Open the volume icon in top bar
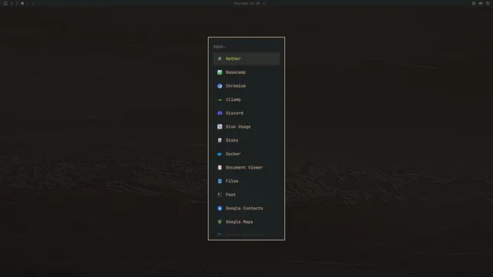The height and width of the screenshot is (277, 493). [x=481, y=3]
